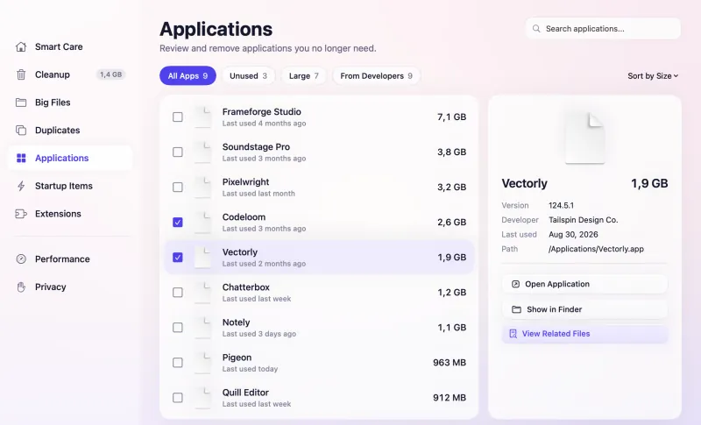The width and height of the screenshot is (701, 425).
Task: Click the Smart Care house icon
Action: (21, 47)
